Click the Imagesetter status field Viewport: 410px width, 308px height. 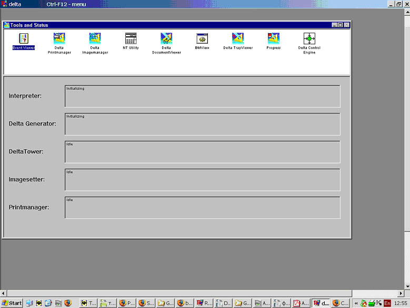click(203, 180)
